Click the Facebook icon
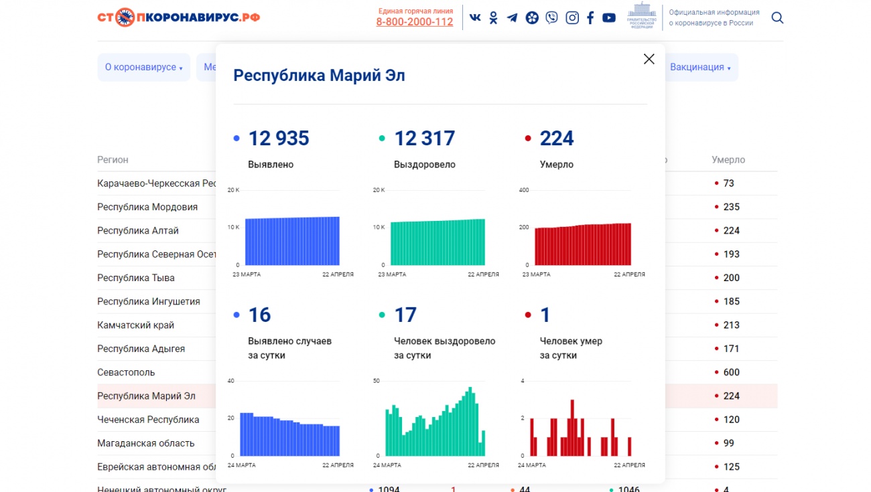871x492 pixels. [590, 18]
